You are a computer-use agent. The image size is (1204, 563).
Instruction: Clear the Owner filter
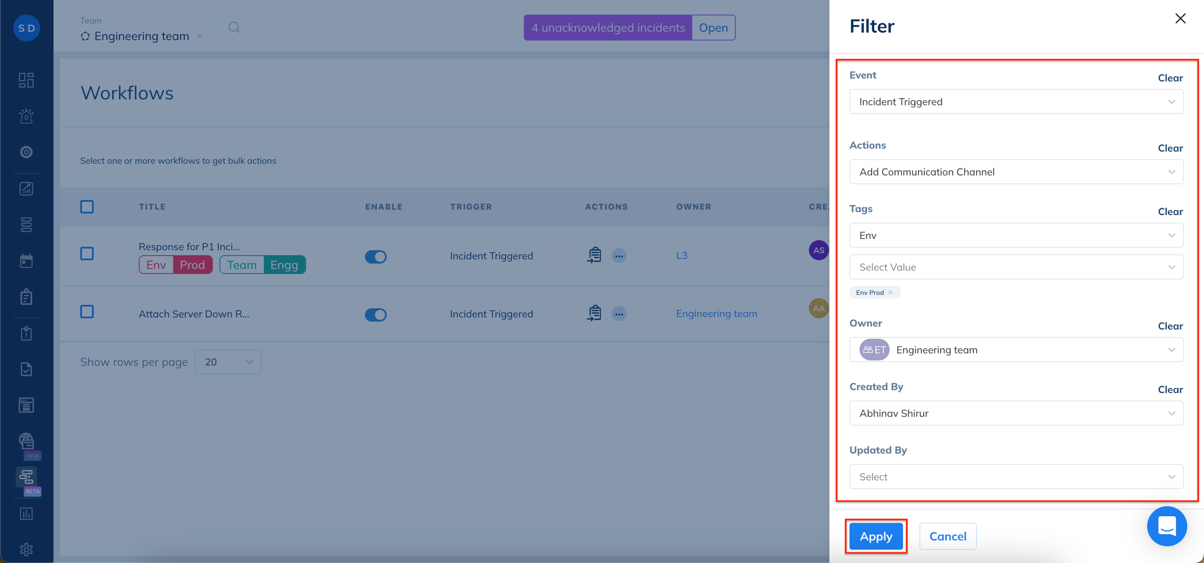pyautogui.click(x=1170, y=326)
